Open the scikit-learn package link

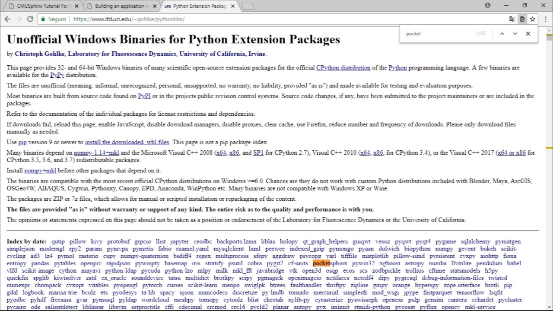[x=203, y=285]
